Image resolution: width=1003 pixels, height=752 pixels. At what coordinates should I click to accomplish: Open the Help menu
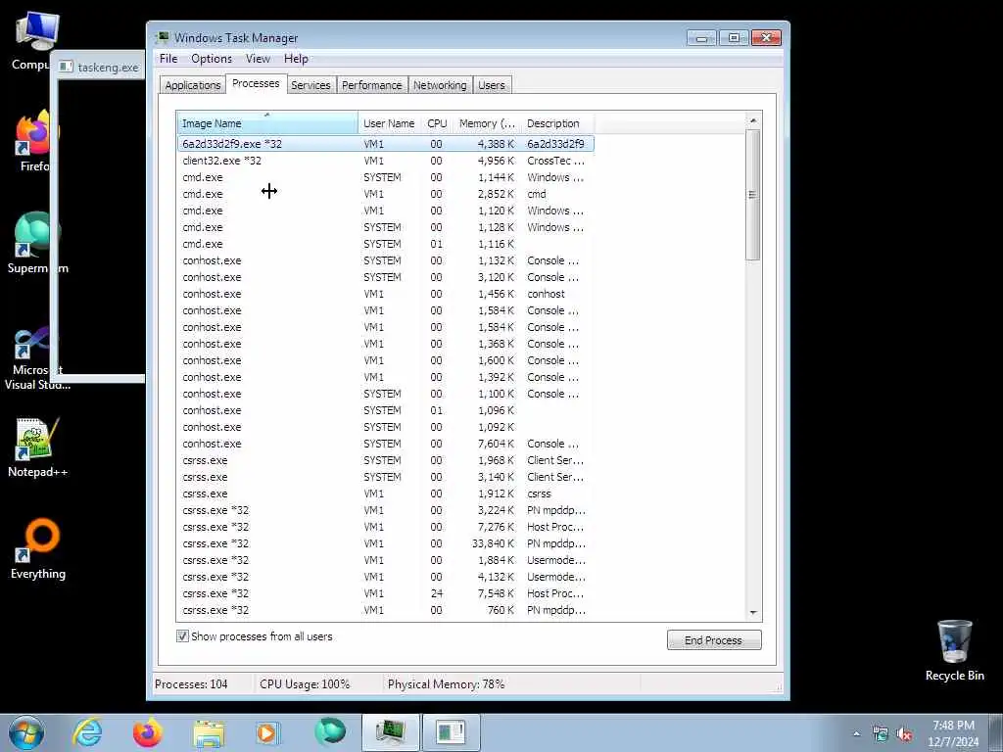click(x=296, y=58)
